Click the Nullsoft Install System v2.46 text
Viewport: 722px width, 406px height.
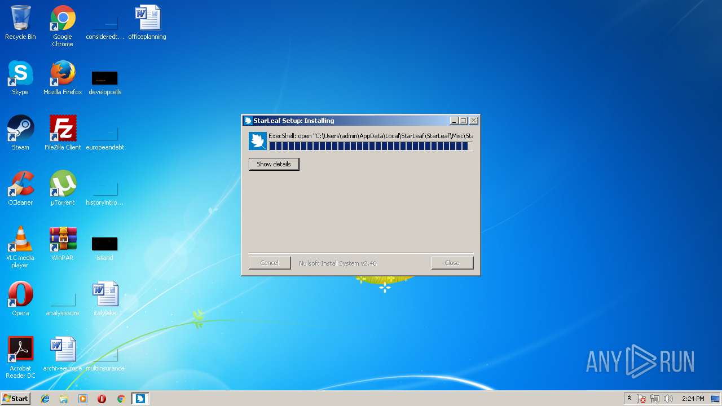pos(337,263)
